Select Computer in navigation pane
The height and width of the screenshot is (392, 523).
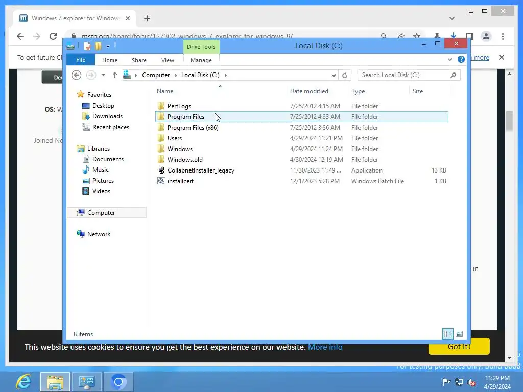101,213
